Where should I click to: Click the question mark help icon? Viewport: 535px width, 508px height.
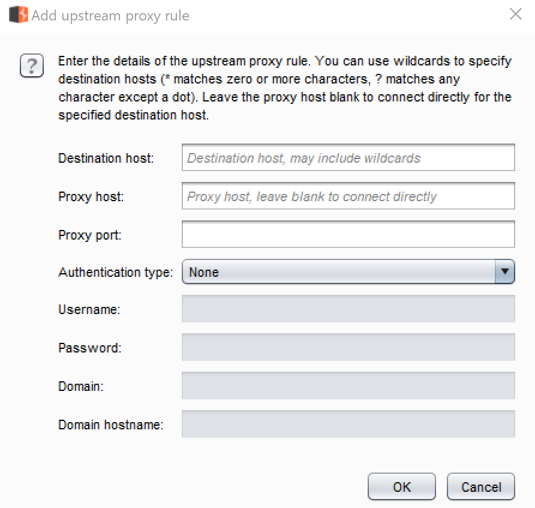point(32,65)
